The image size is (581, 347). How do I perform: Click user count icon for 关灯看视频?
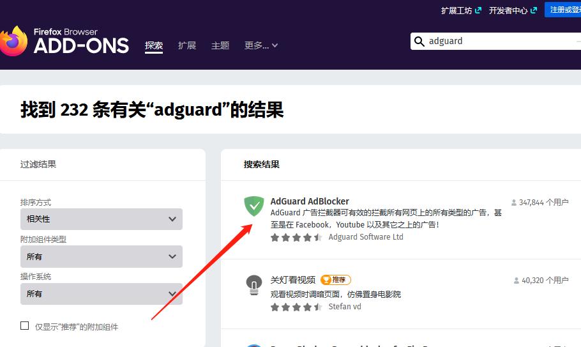click(517, 281)
